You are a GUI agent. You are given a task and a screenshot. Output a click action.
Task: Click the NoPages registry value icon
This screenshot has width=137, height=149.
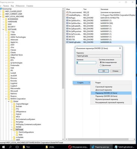pos(67,18)
